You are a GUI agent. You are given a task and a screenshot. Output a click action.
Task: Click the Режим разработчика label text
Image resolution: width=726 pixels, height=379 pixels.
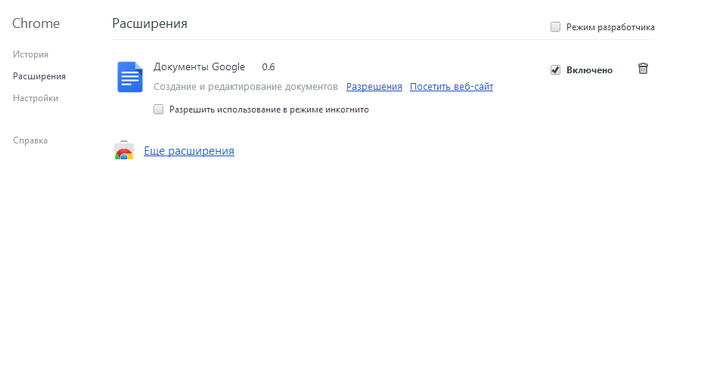tap(610, 27)
